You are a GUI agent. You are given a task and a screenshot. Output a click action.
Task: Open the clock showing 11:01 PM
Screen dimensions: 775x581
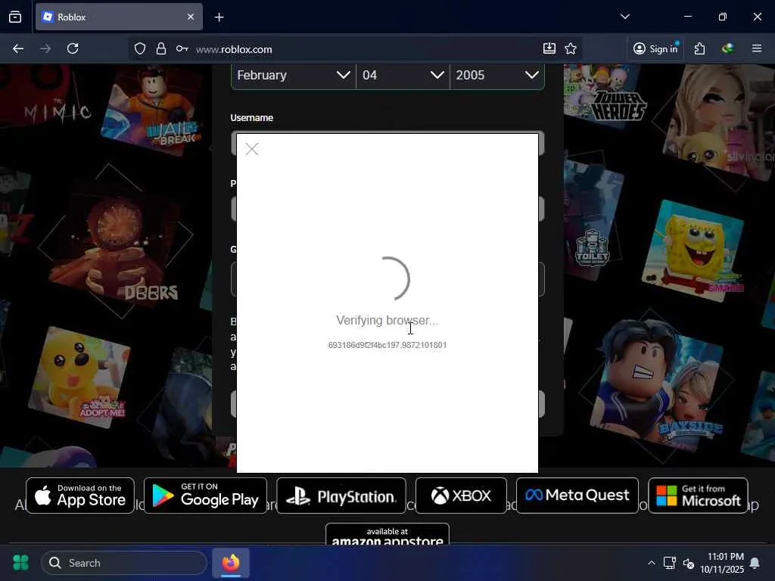pyautogui.click(x=721, y=563)
